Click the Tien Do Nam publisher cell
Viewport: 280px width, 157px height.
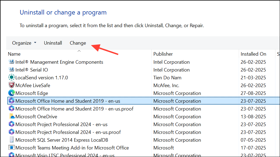tap(167, 78)
